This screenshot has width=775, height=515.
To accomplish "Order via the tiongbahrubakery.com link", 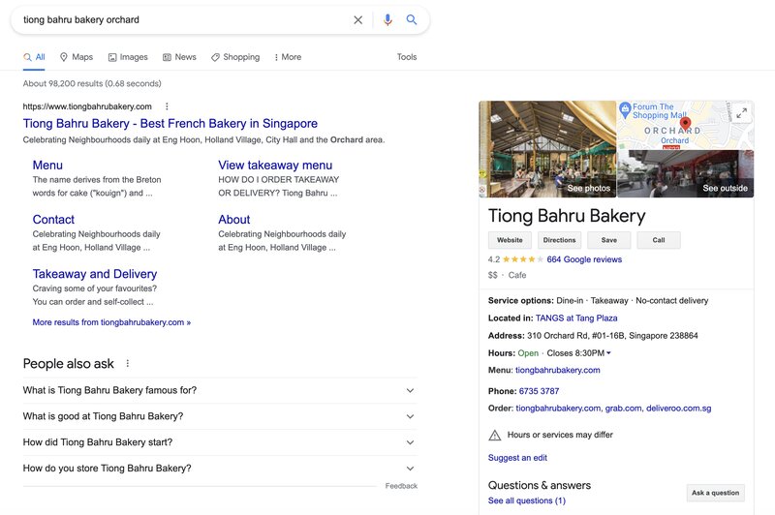I will click(559, 409).
